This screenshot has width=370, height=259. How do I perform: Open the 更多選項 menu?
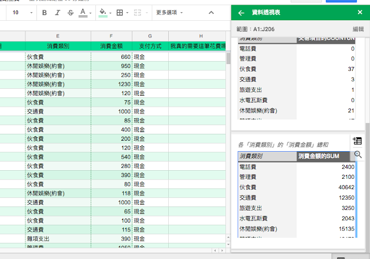(169, 13)
